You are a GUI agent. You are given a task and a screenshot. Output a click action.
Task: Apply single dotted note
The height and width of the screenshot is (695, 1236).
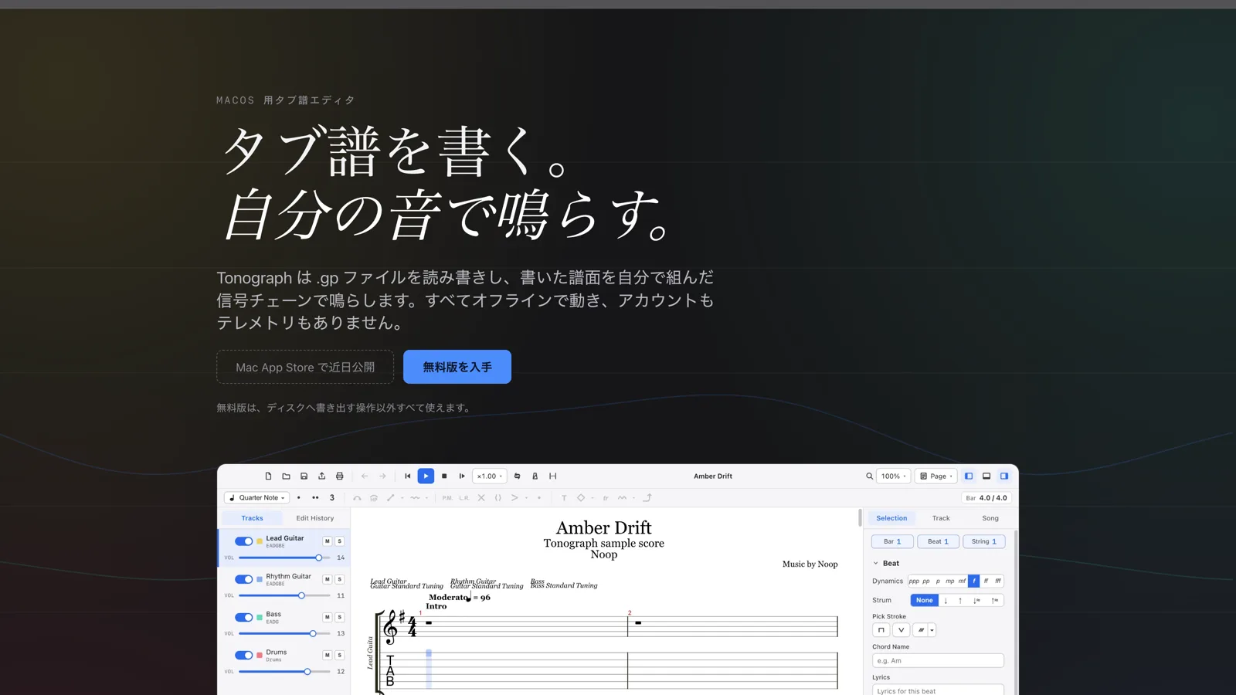click(299, 498)
